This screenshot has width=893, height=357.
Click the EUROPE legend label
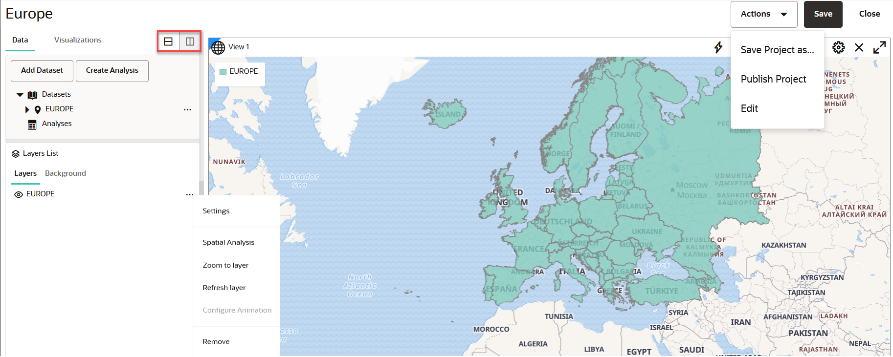(244, 71)
